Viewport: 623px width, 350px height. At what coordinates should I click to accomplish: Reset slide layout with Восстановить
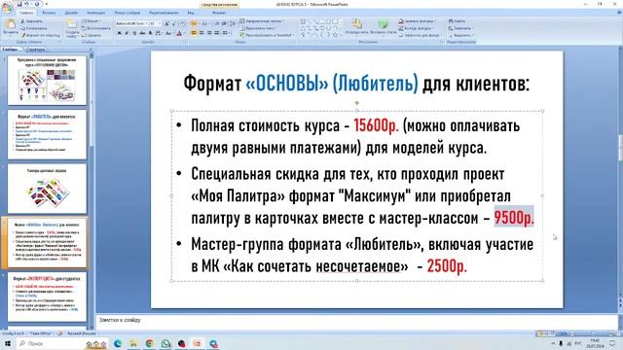click(x=95, y=28)
